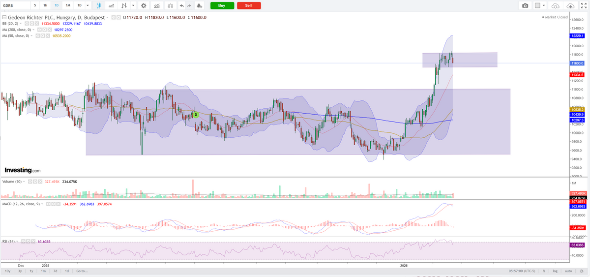
Task: Switch to the 1h timeframe
Action: pos(45,5)
